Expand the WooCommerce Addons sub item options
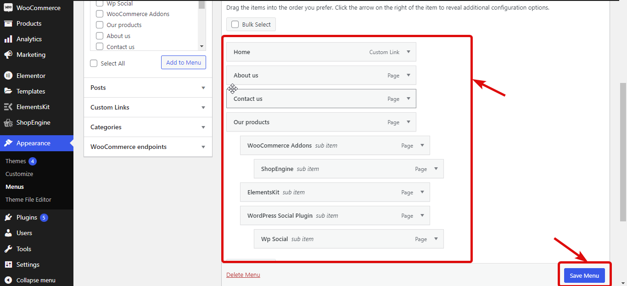The height and width of the screenshot is (286, 627). [x=422, y=145]
